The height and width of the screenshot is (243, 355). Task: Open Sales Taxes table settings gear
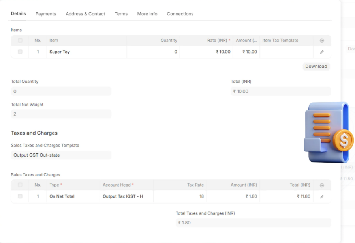click(322, 185)
